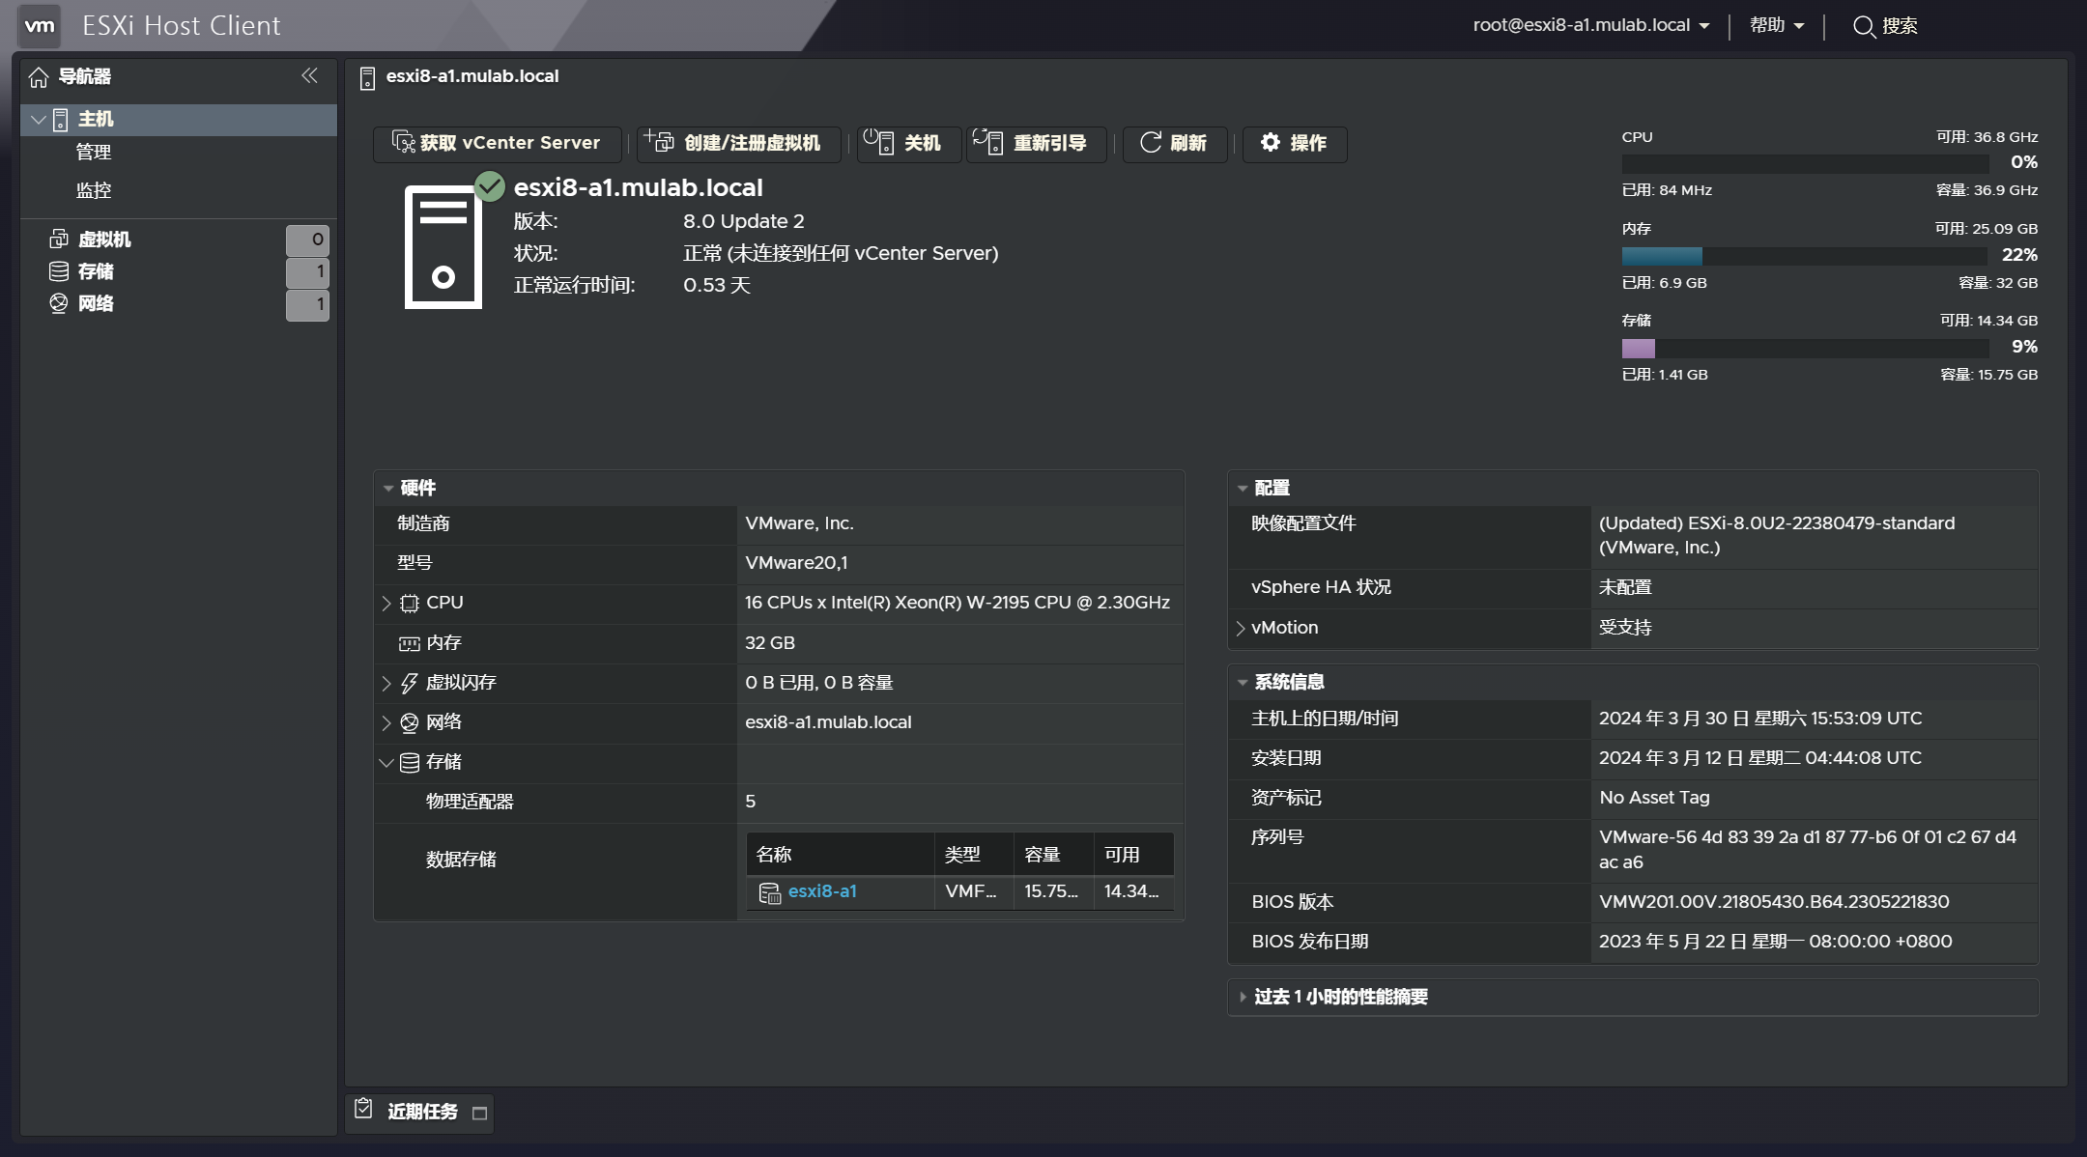
Task: Click the 关机 shut down button
Action: coord(908,144)
